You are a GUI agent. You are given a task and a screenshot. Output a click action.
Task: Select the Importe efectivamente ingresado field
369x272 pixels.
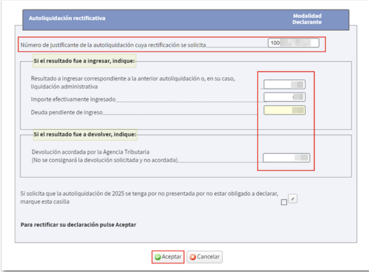pos(284,97)
